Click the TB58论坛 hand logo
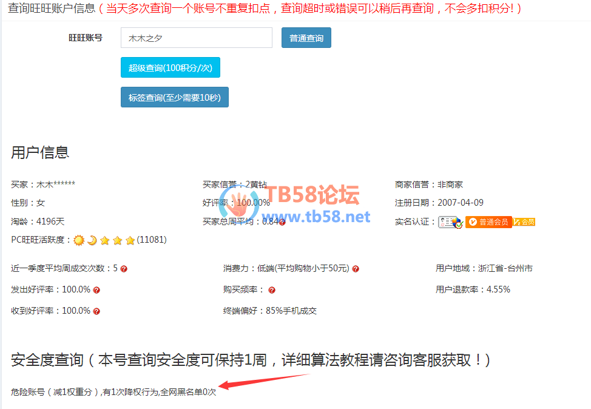Viewport: 591px width, 409px height. pyautogui.click(x=240, y=205)
